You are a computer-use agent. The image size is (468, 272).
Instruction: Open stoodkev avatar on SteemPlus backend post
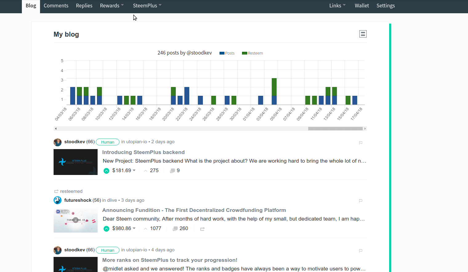58,142
